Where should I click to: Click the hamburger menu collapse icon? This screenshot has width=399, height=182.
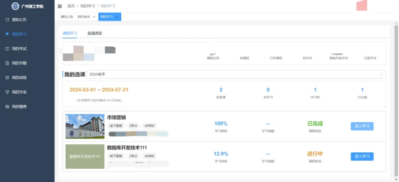(59, 6)
